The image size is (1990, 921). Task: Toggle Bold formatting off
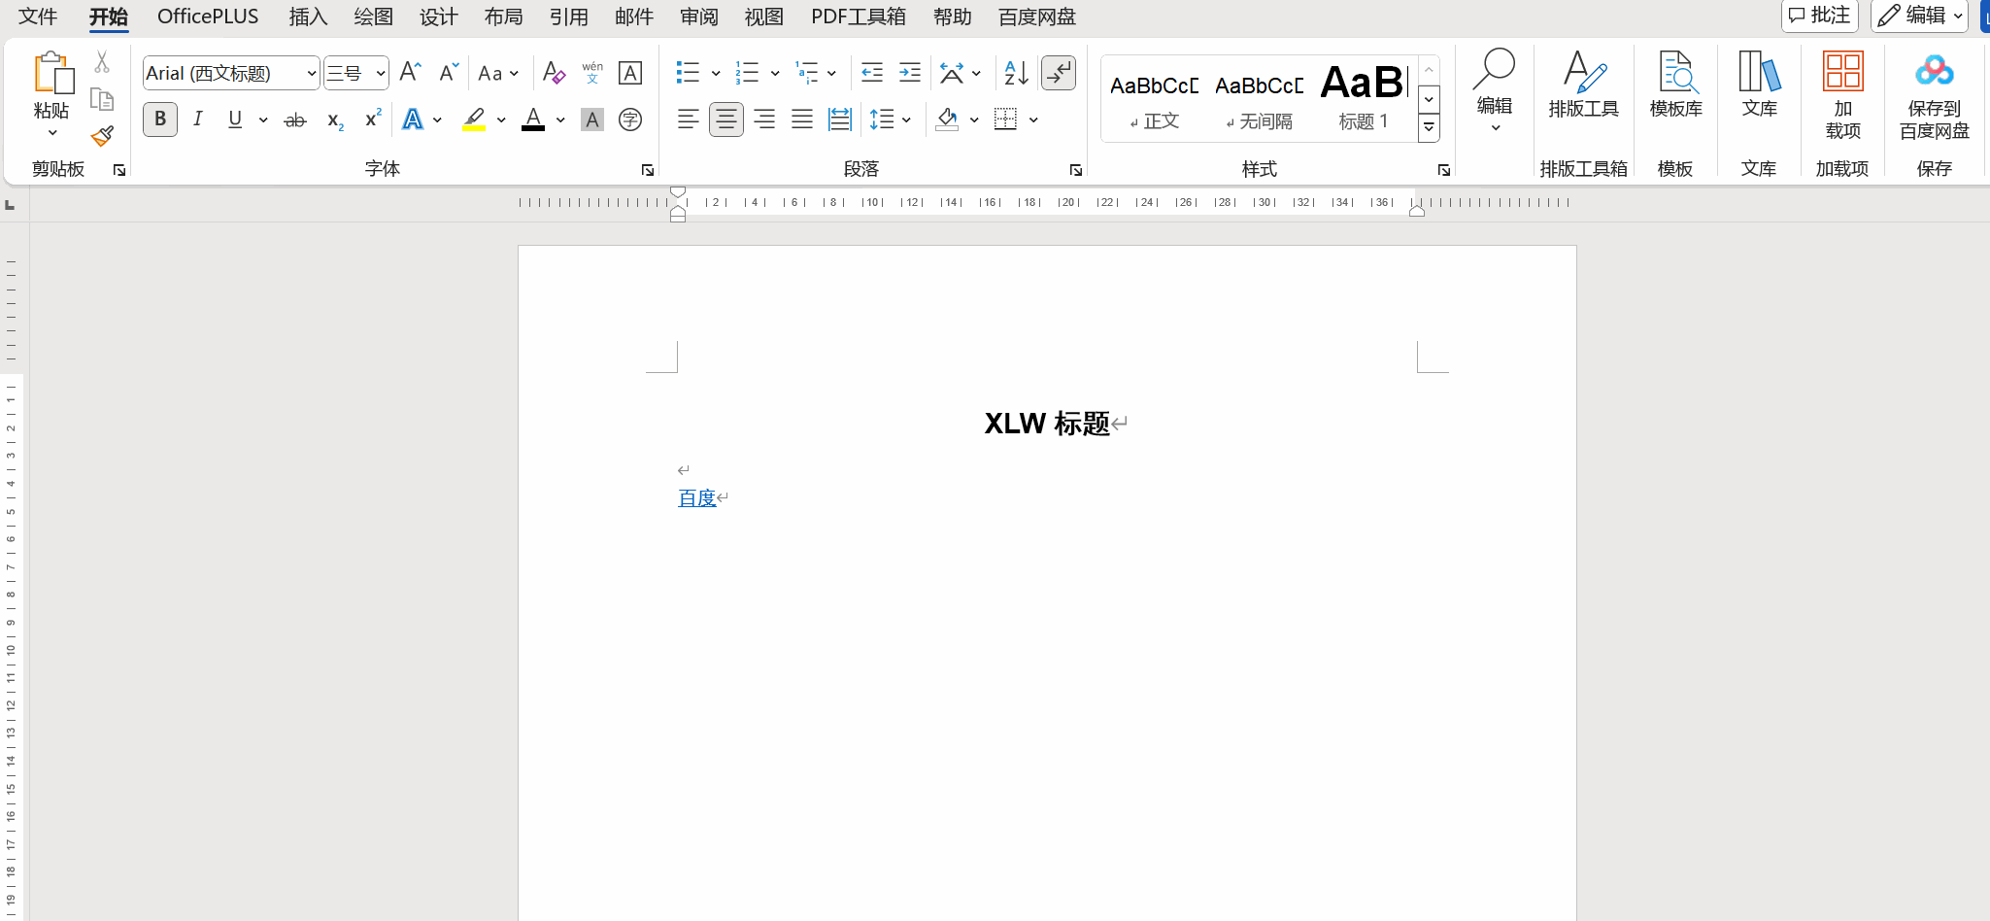click(x=160, y=119)
